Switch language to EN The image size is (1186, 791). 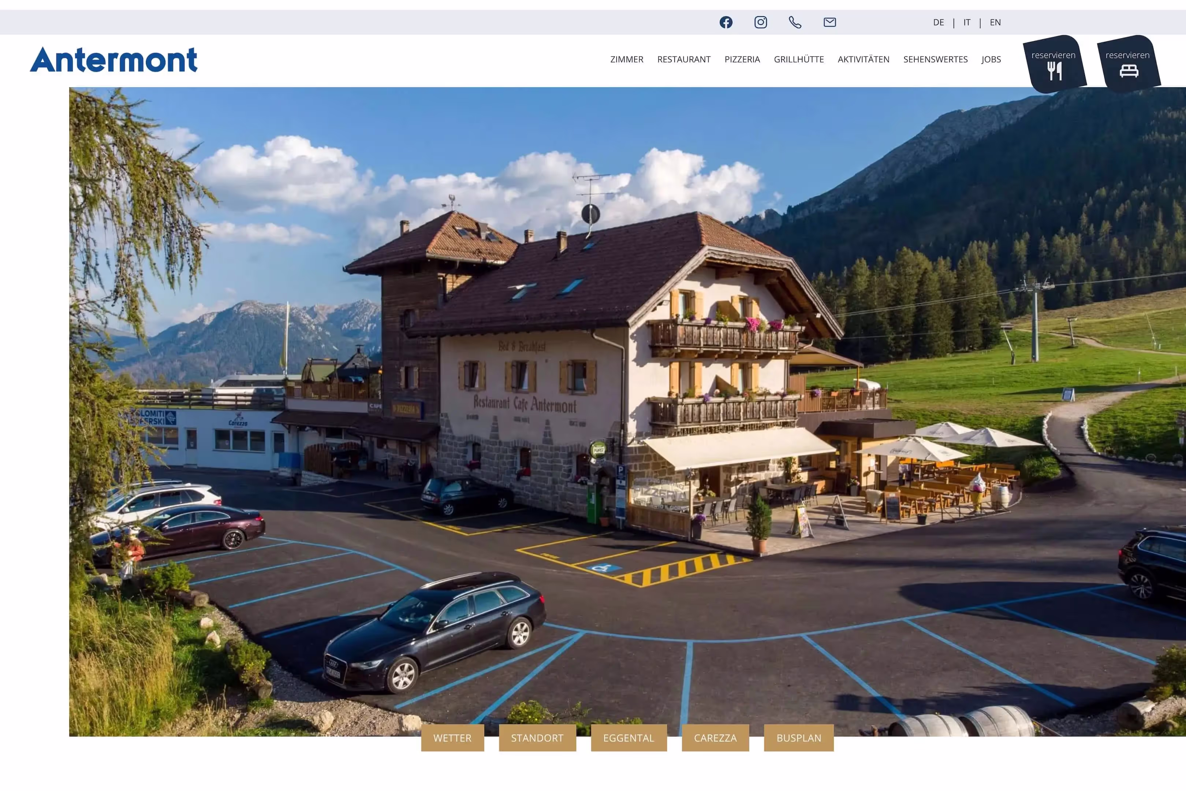point(995,22)
